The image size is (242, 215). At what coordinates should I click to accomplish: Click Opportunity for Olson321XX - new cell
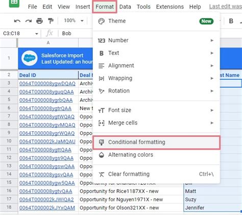tap(131, 208)
